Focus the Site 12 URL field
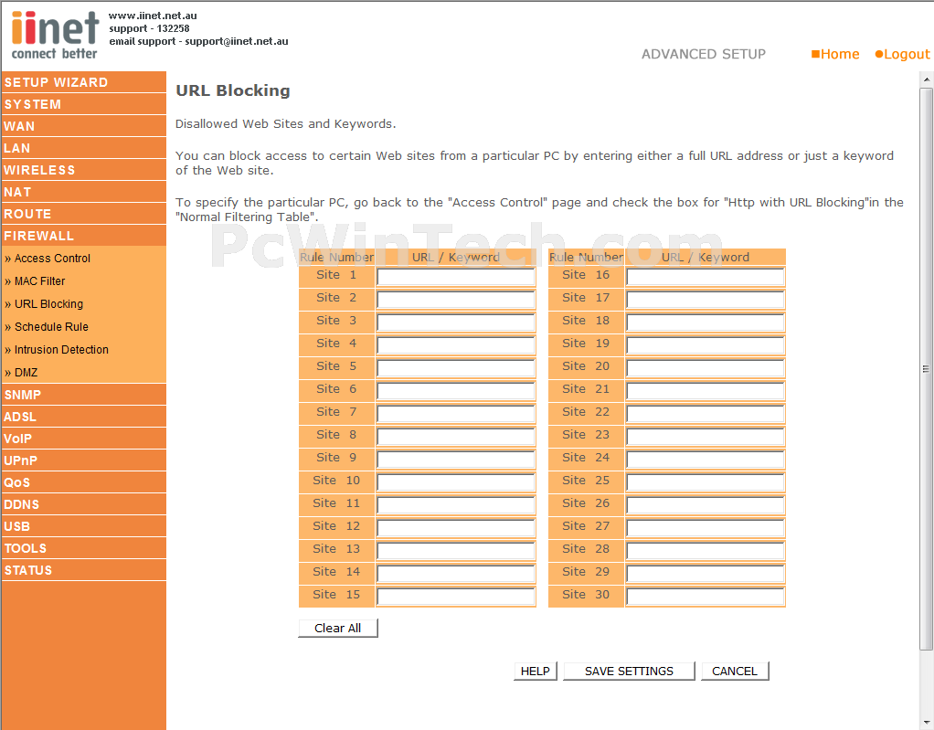This screenshot has height=730, width=934. click(x=456, y=528)
